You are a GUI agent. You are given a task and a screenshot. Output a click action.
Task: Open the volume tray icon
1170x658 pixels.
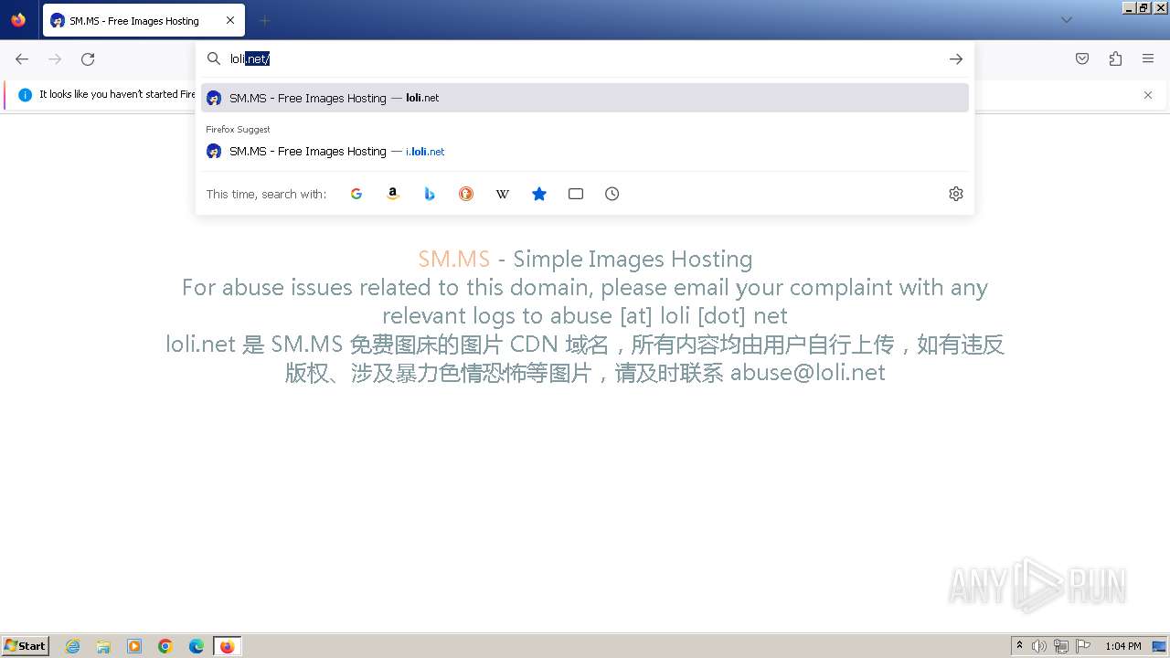point(1039,646)
